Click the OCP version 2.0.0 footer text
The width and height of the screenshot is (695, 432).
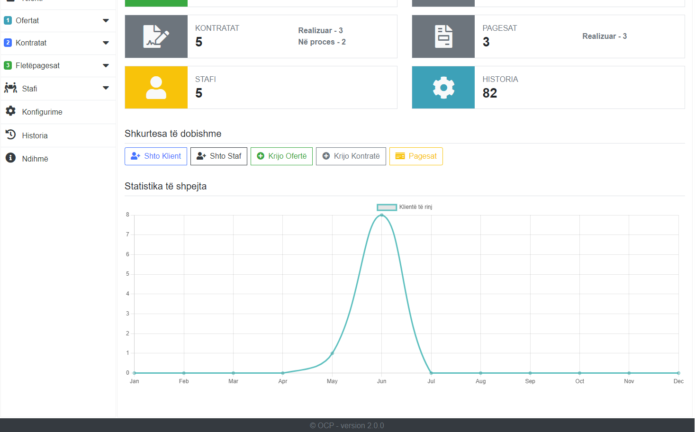tap(347, 425)
